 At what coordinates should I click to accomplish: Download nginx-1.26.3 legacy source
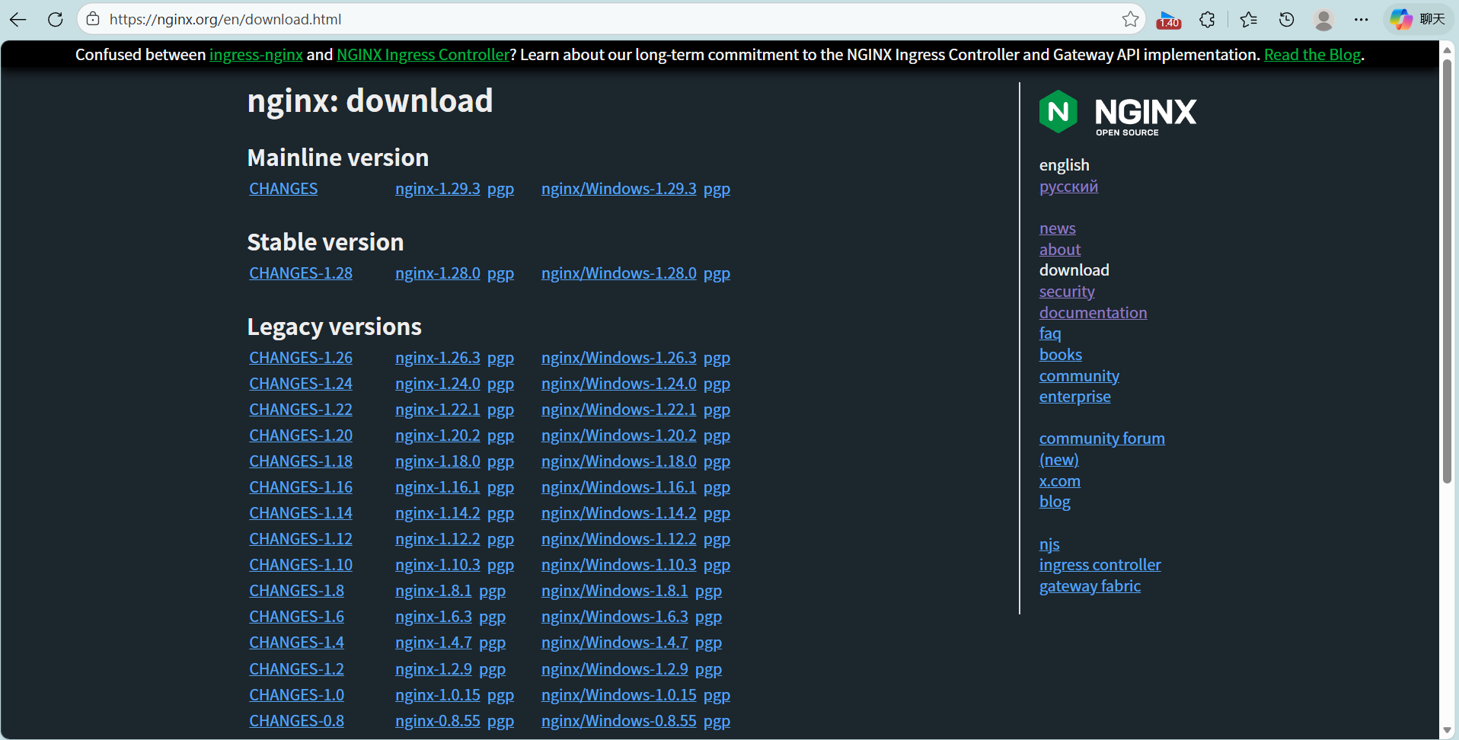[x=437, y=358]
